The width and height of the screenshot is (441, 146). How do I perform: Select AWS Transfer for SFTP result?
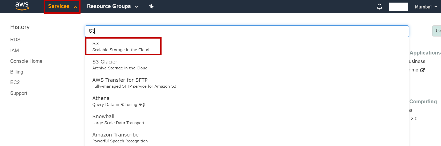coord(134,83)
